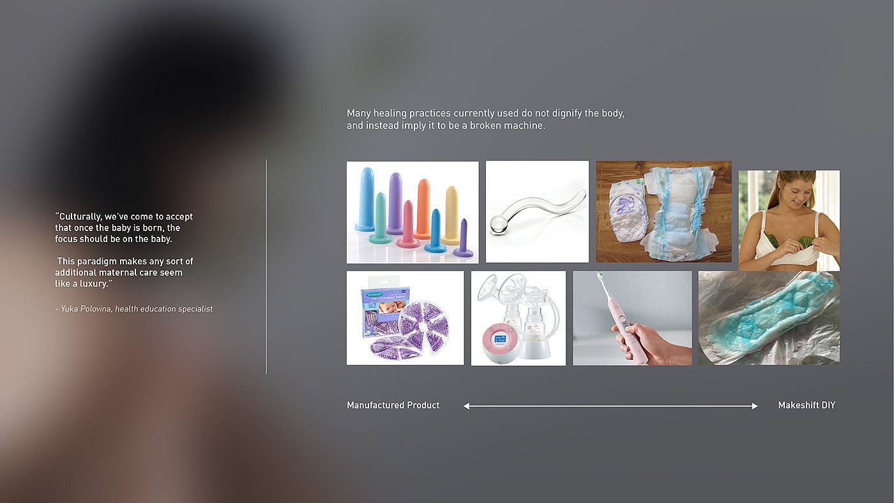This screenshot has height=503, width=894.
Task: Click the middle of the spectrum arrow line
Action: click(611, 406)
